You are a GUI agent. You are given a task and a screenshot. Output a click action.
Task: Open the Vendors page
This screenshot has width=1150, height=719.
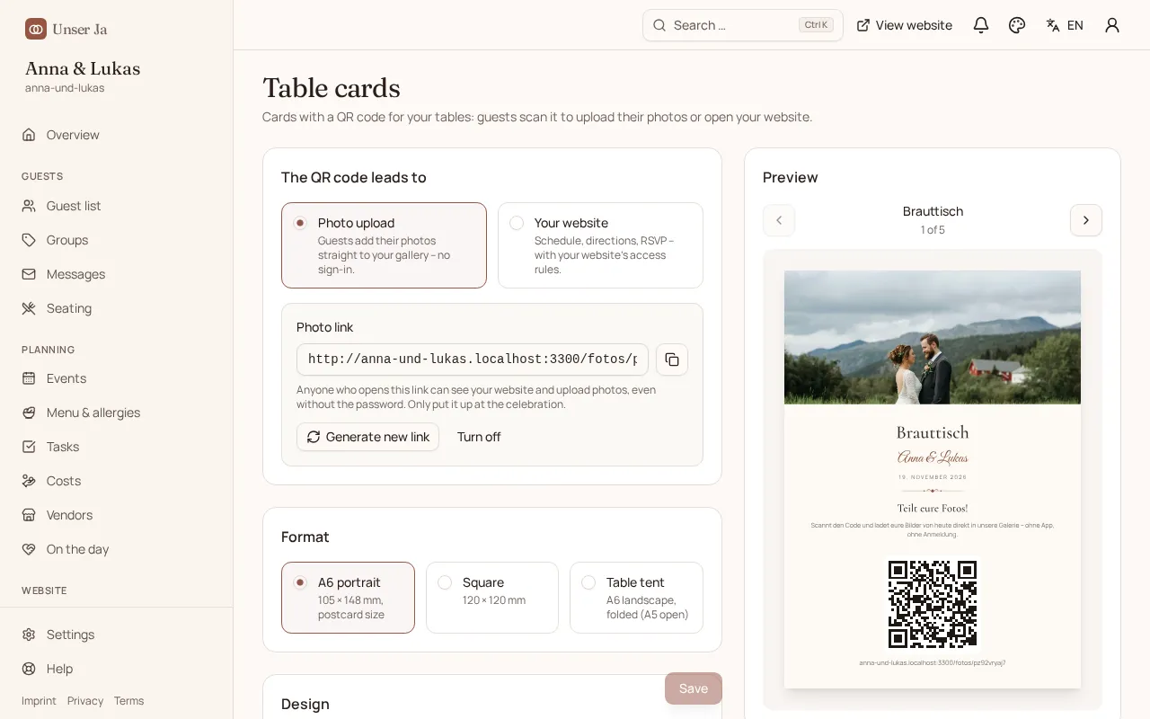[117, 515]
